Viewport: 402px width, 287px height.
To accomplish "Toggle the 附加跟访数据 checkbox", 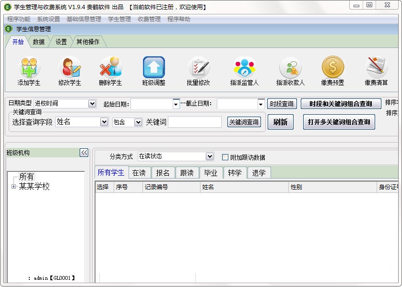I will [x=225, y=157].
